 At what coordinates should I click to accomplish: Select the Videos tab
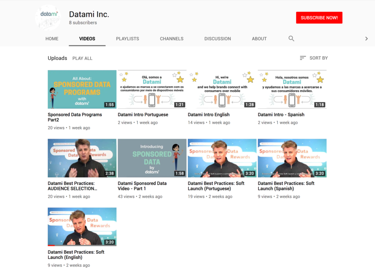click(87, 39)
